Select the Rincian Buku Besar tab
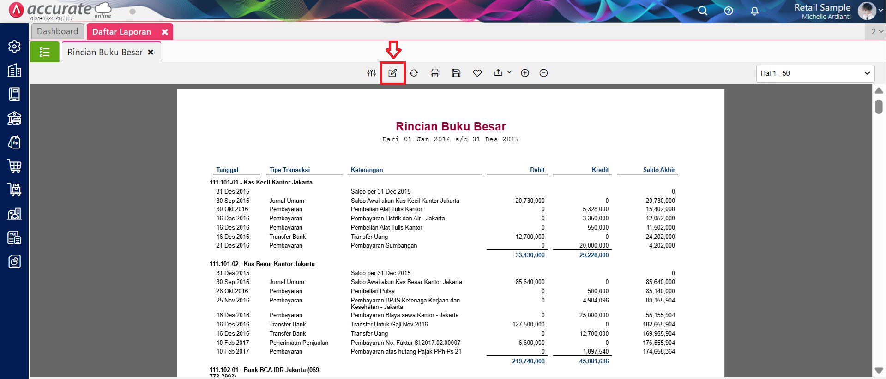The height and width of the screenshot is (379, 886). 105,52
